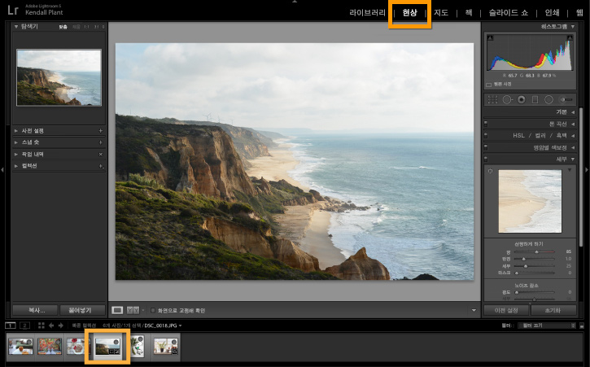Image resolution: width=590 pixels, height=367 pixels.
Task: Collapse left panel group via edge arrow
Action: [x=2, y=170]
